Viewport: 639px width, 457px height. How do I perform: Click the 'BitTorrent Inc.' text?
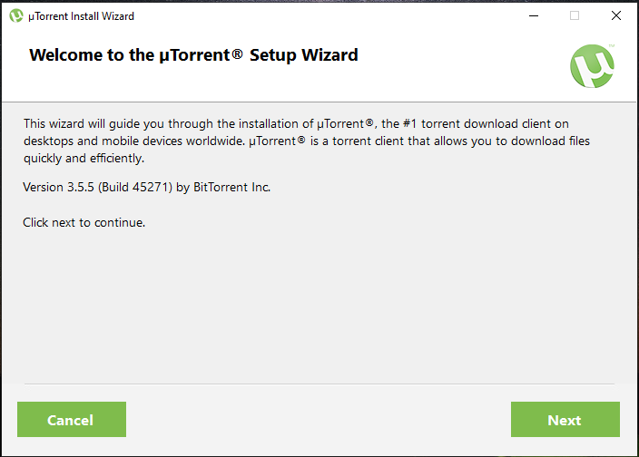231,187
